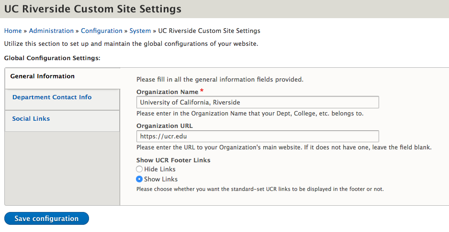Focus the Organization URL input field
The height and width of the screenshot is (232, 449).
click(258, 137)
